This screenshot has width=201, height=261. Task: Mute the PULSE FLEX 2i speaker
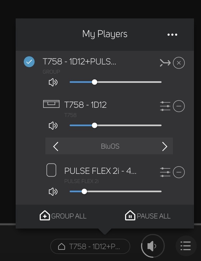(53, 192)
